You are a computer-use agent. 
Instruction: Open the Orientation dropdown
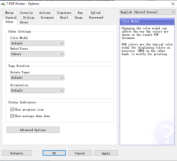click(37, 90)
